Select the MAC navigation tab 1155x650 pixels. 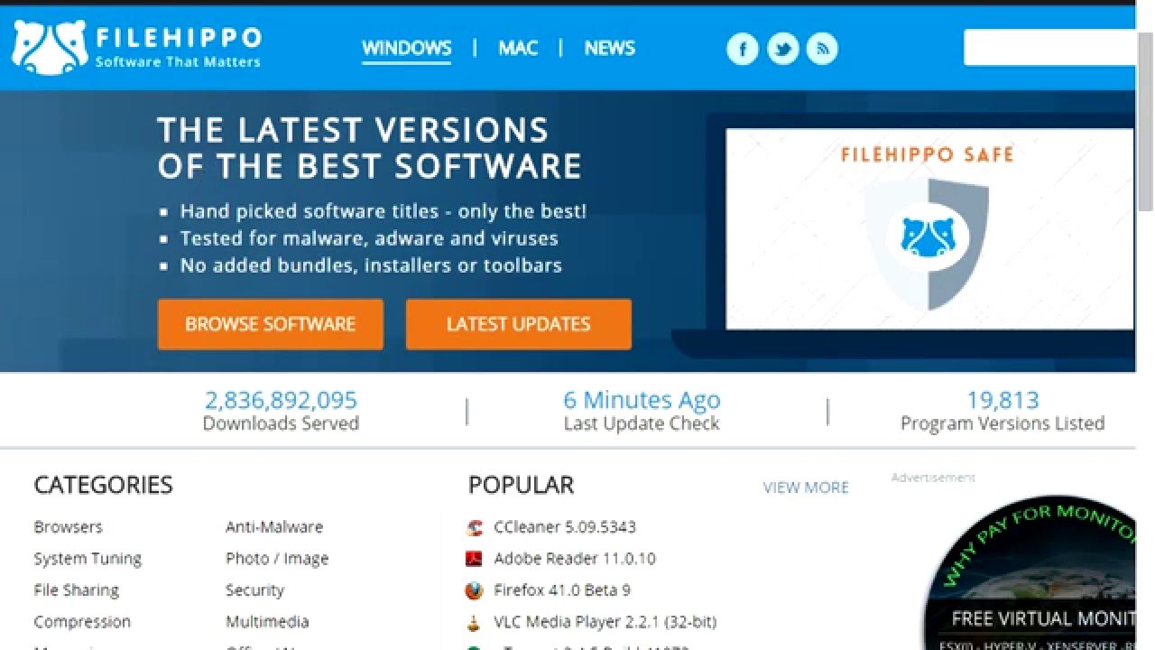[x=518, y=49]
